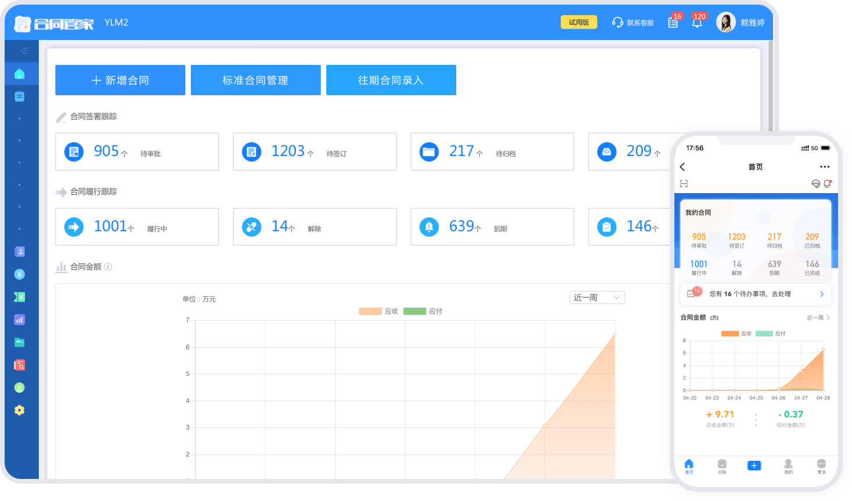852x501 pixels.
Task: Toggle the green 应付 legend swatch on desktop chart
Action: 415,311
